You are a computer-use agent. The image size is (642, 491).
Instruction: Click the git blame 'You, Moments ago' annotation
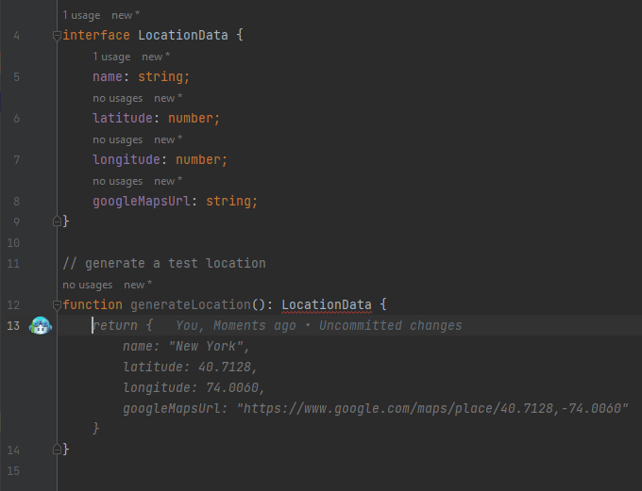(318, 326)
